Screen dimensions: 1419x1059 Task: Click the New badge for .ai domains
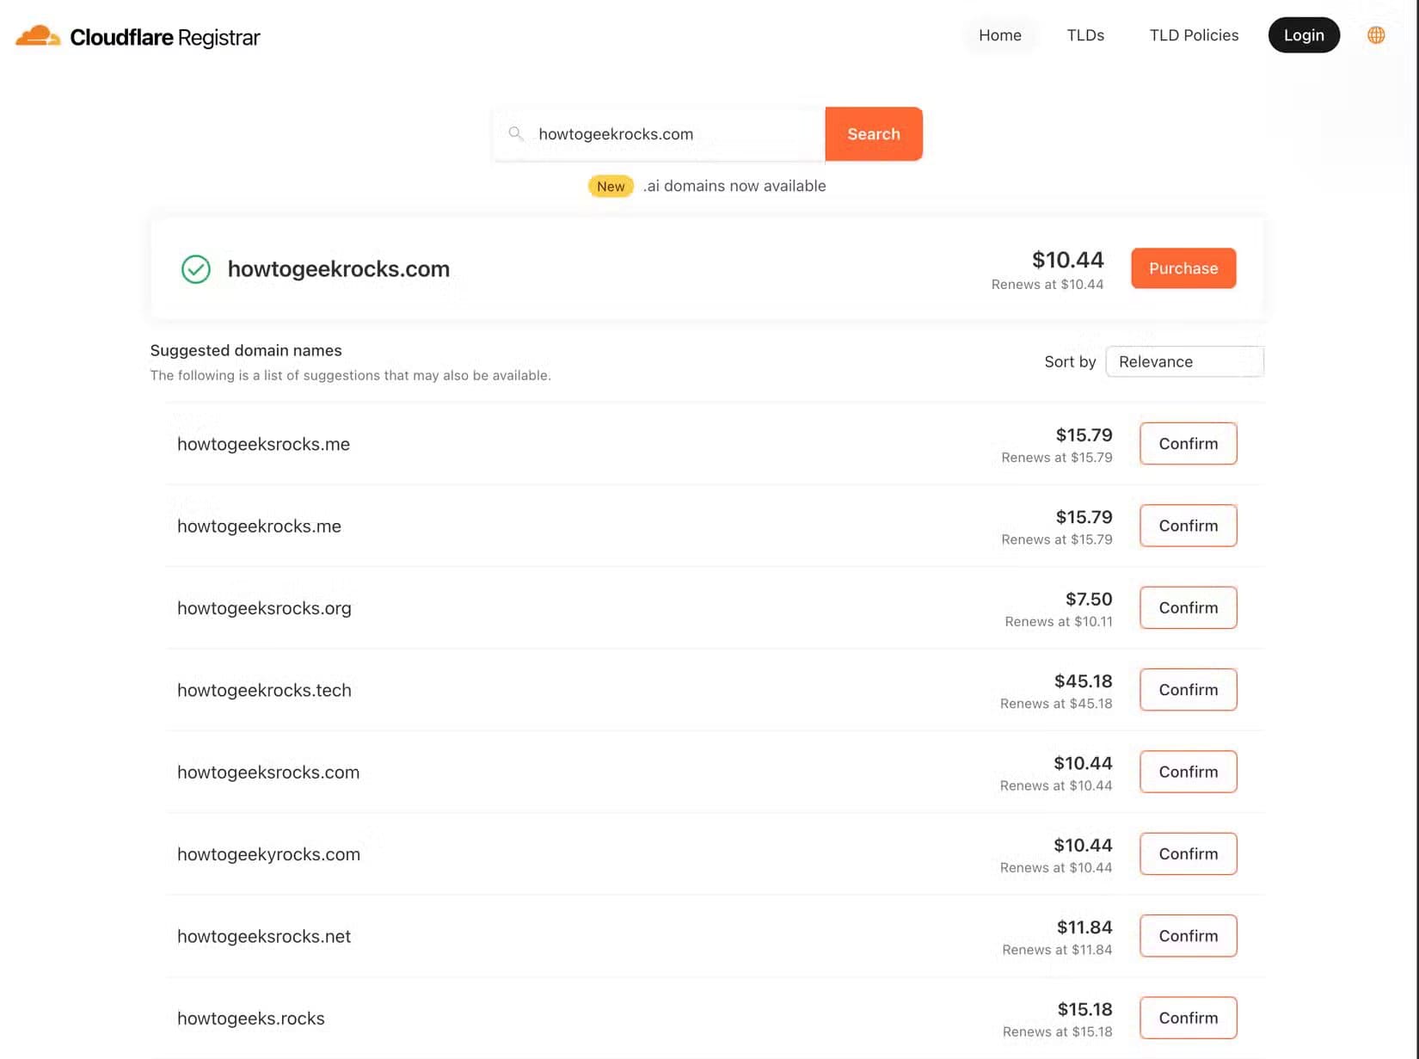tap(611, 187)
